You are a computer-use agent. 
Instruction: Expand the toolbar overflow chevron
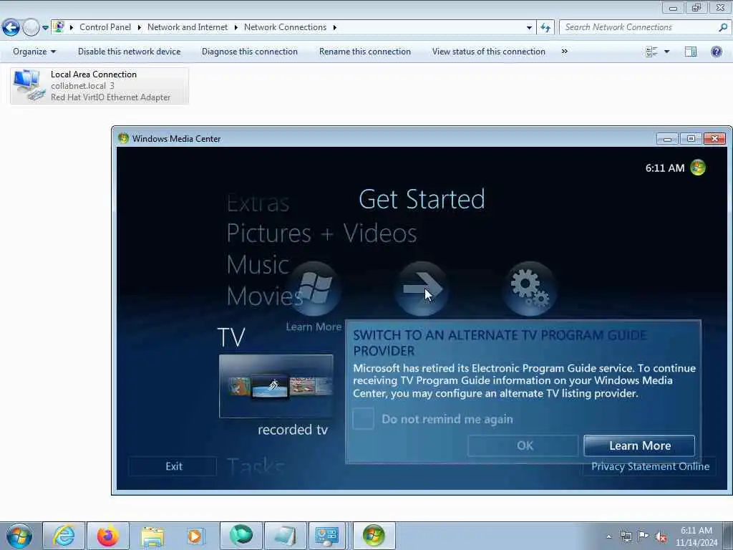click(564, 52)
